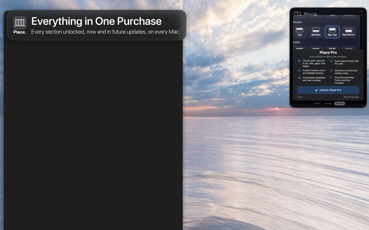Switch window level to Normal
369x230 pixels.
tap(328, 104)
